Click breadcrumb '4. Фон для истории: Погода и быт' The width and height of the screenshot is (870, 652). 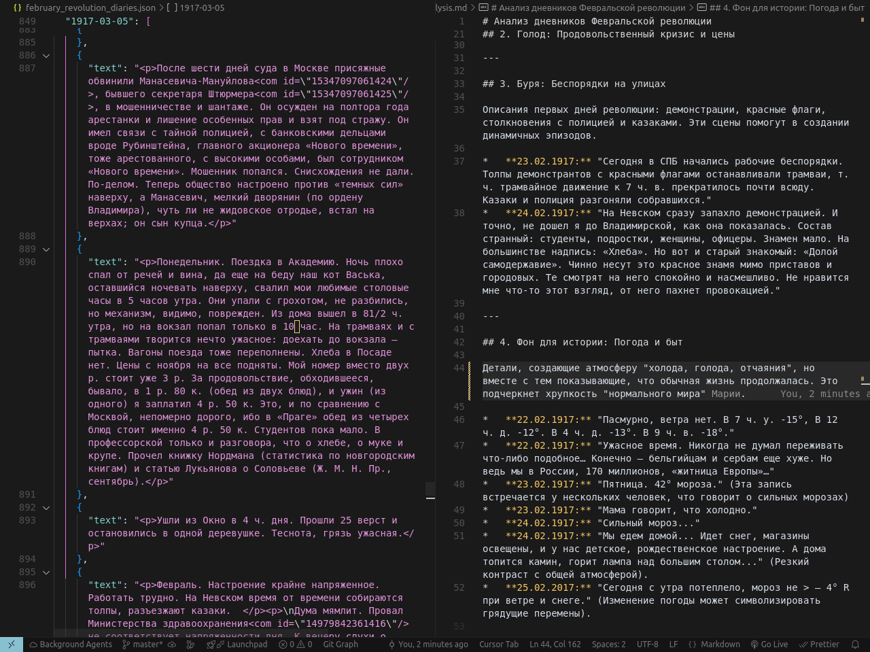pyautogui.click(x=787, y=7)
